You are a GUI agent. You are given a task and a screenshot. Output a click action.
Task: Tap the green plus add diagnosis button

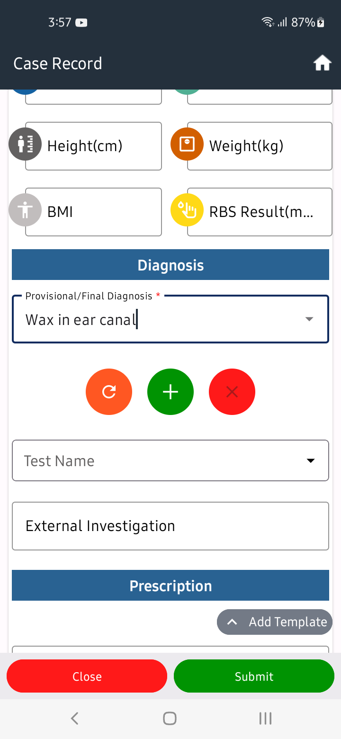click(x=170, y=392)
